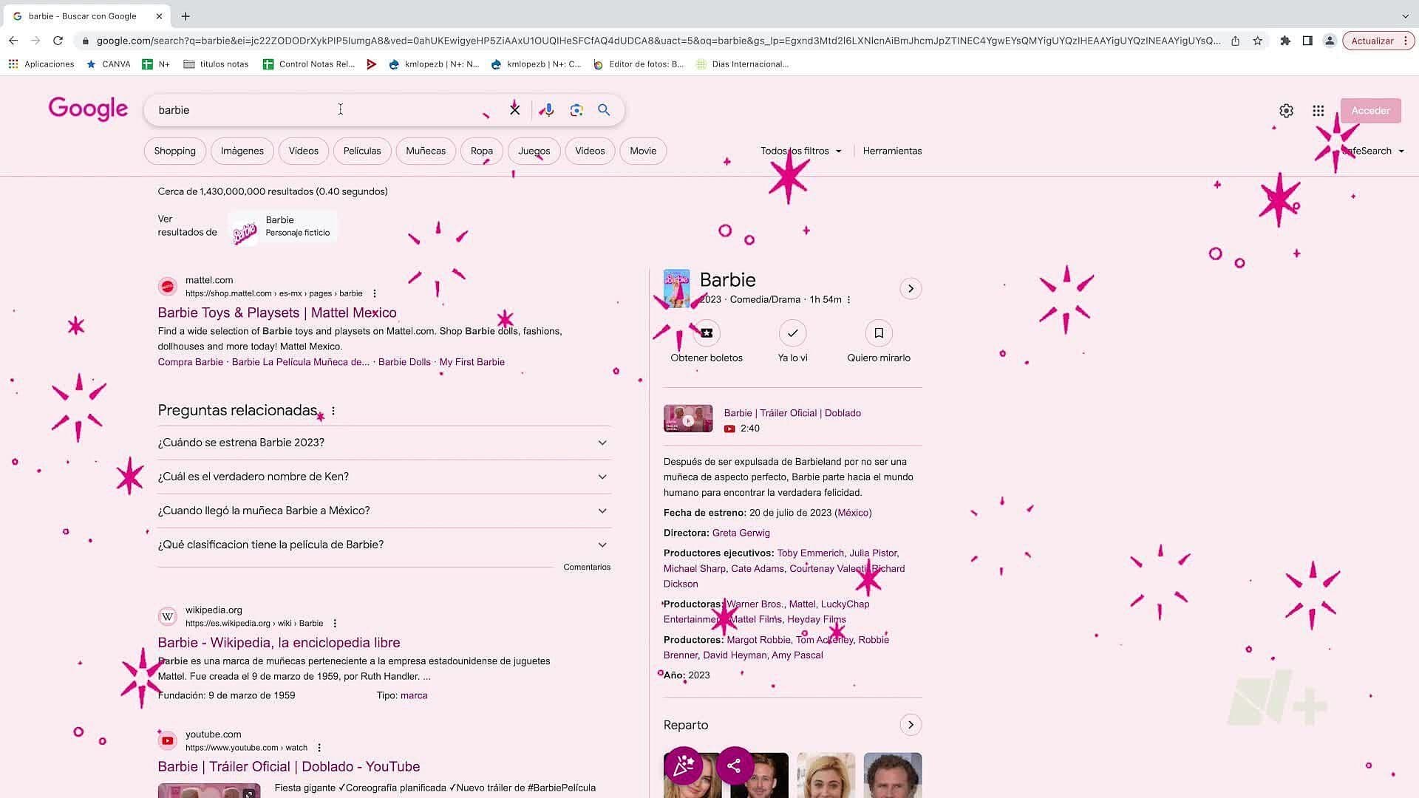The height and width of the screenshot is (798, 1419).
Task: Expand ¿Cuál es el verdadero nombre de Ken?
Action: click(x=384, y=477)
